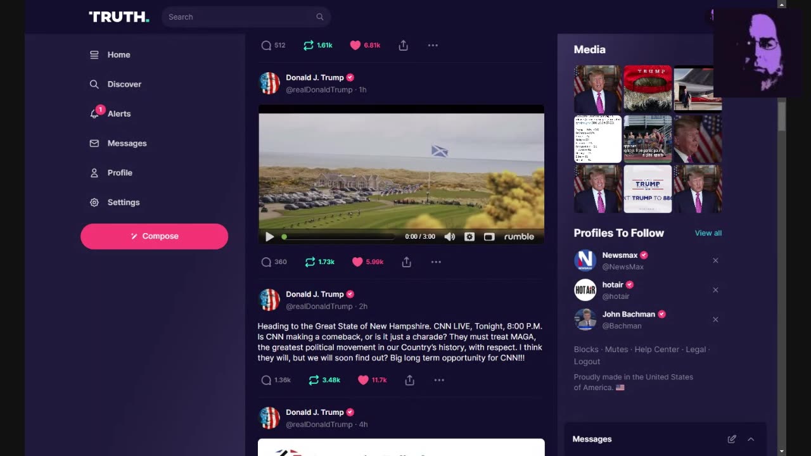Open John Bachman profile
The width and height of the screenshot is (811, 456).
tap(629, 315)
